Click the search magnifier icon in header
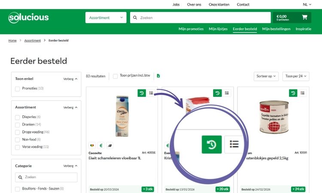The width and height of the screenshot is (322, 193). pyautogui.click(x=135, y=18)
